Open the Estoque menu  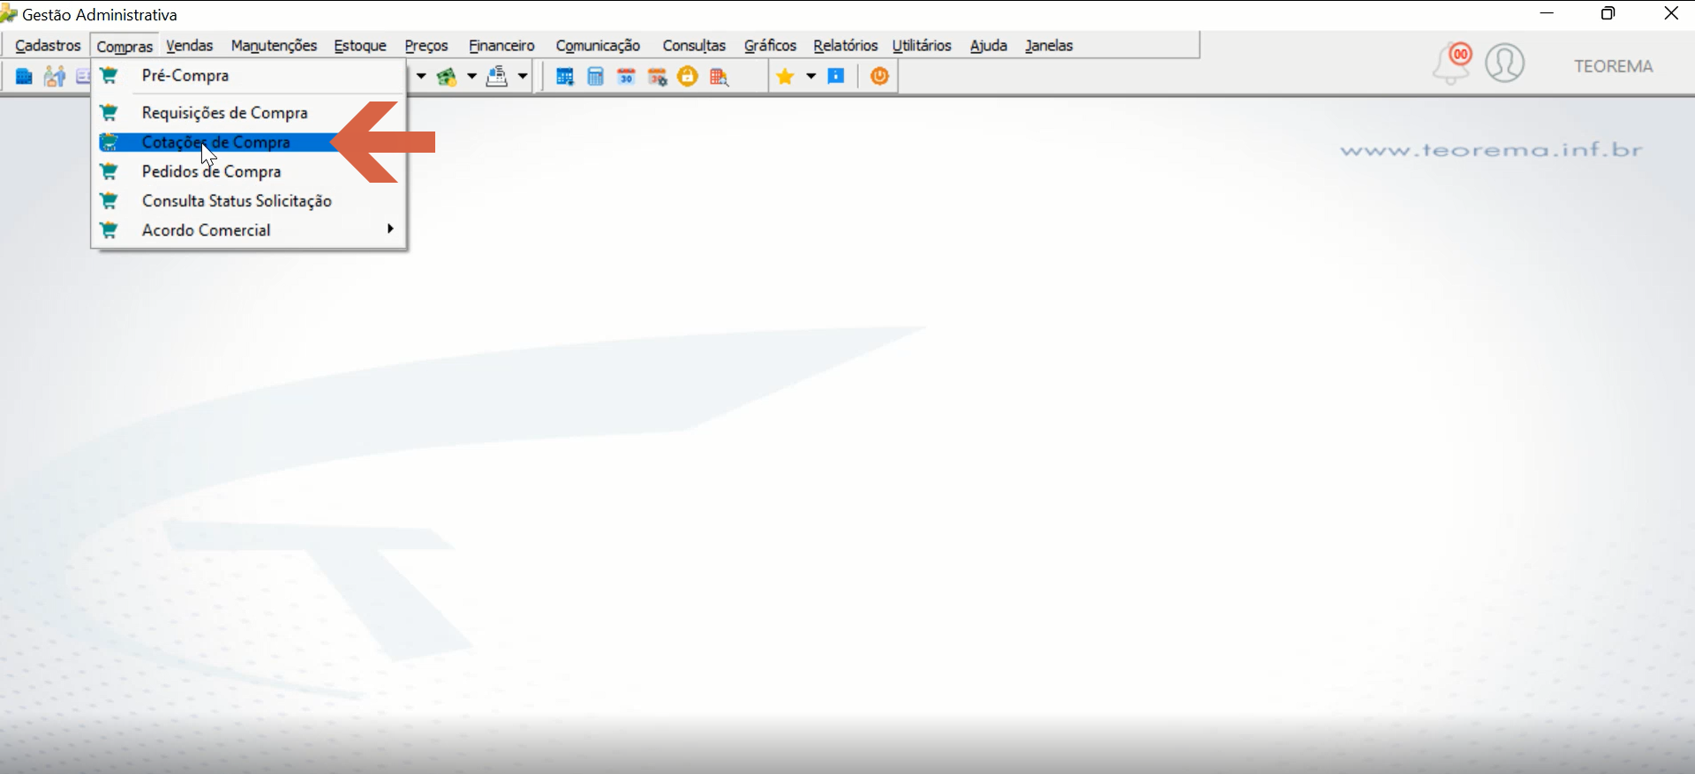tap(360, 45)
